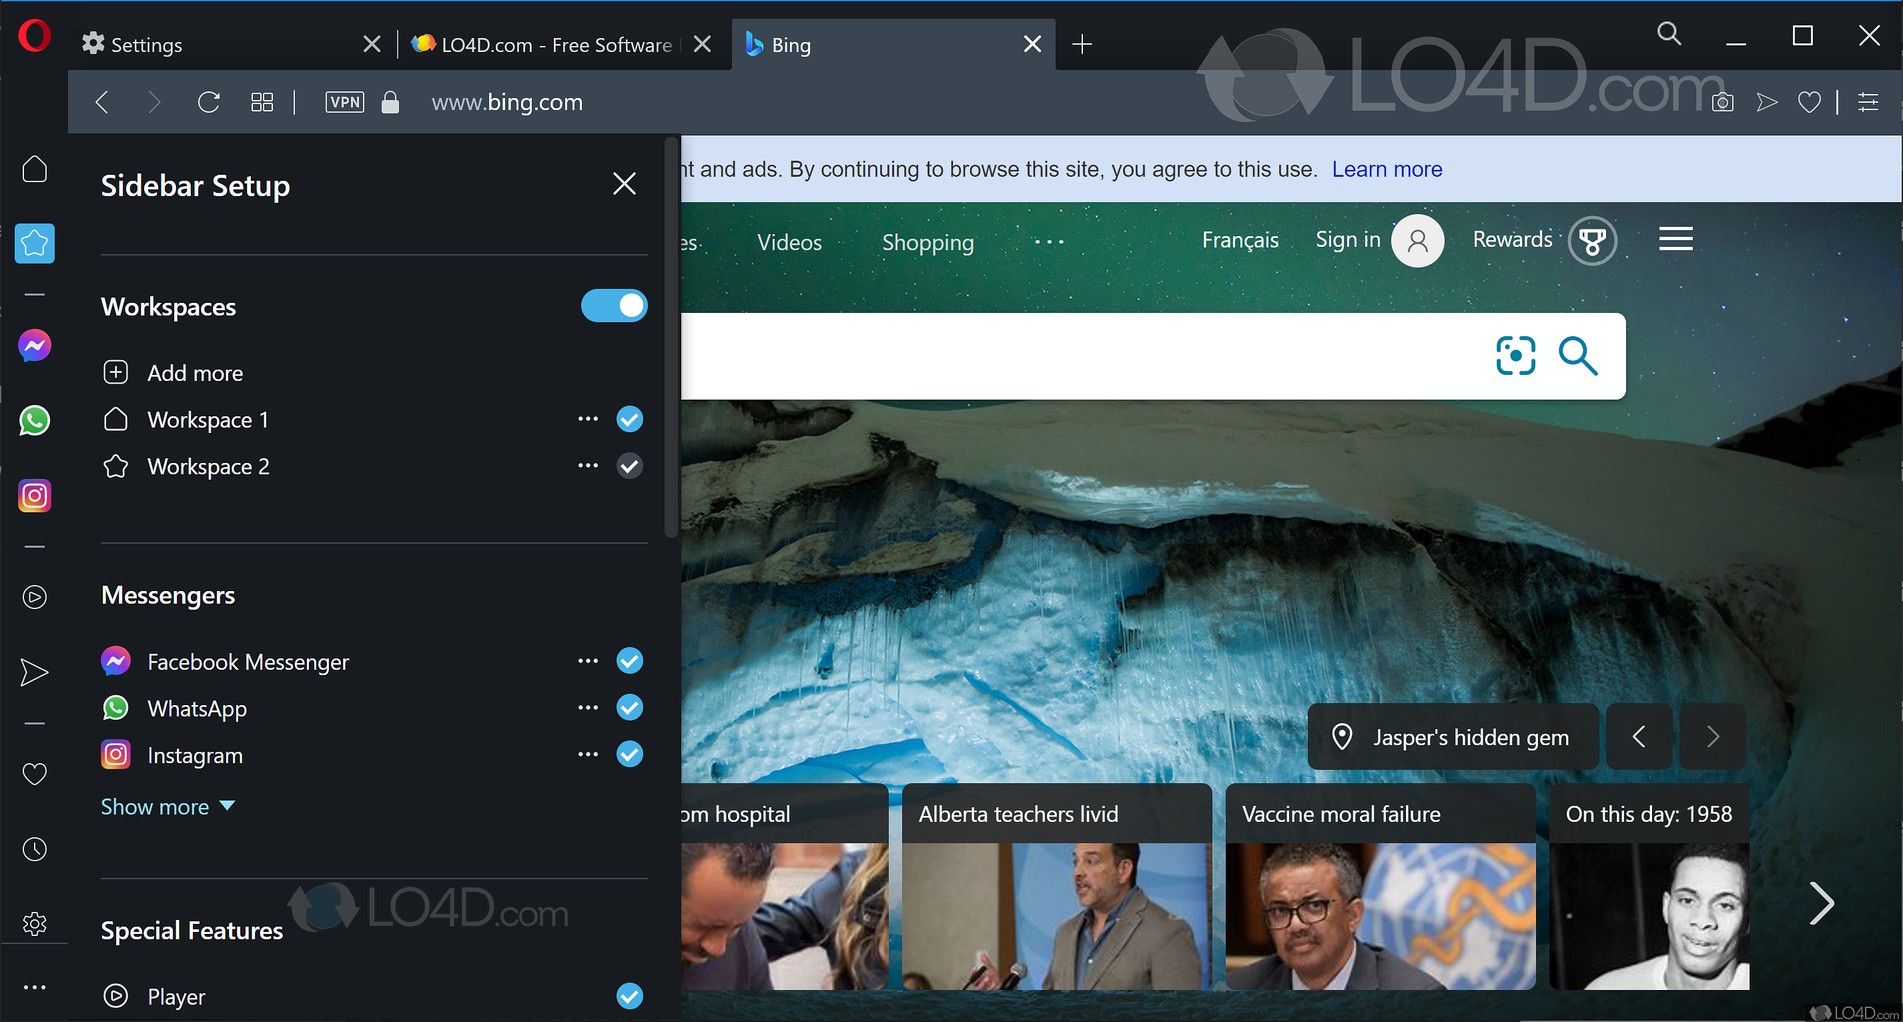The height and width of the screenshot is (1022, 1903).
Task: Uncheck the WhatsApp messenger checkbox
Action: 629,707
